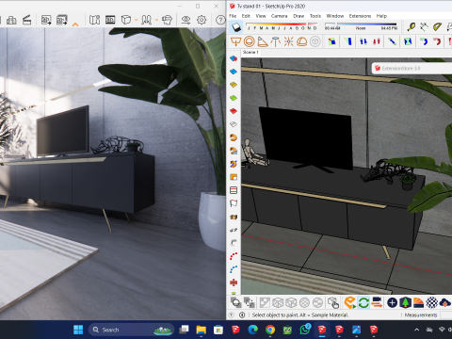
Task: Open Visual Settings eye icon in Enscape
Action: [186, 20]
